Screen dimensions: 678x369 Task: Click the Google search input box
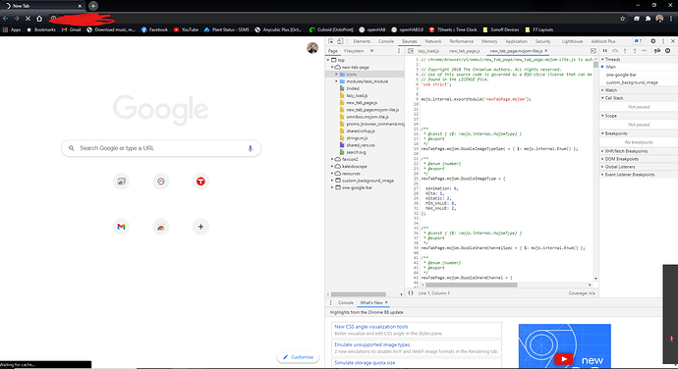point(161,148)
